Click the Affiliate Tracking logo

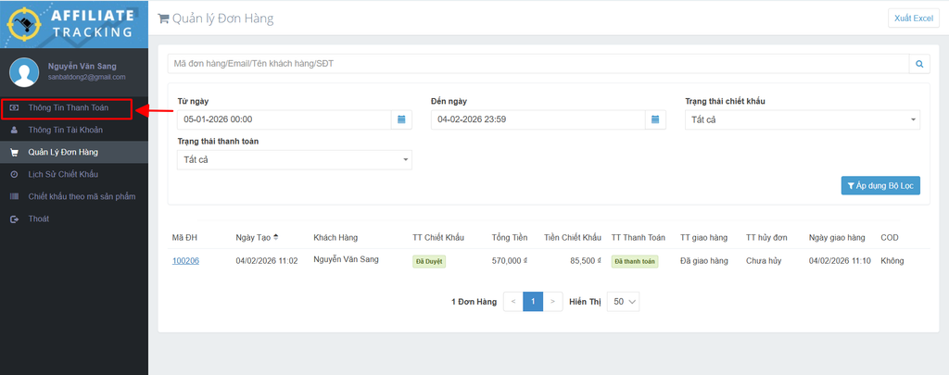pyautogui.click(x=74, y=23)
